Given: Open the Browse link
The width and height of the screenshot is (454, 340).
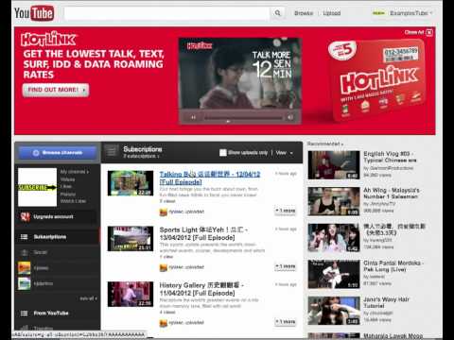Looking at the screenshot, I should (304, 13).
